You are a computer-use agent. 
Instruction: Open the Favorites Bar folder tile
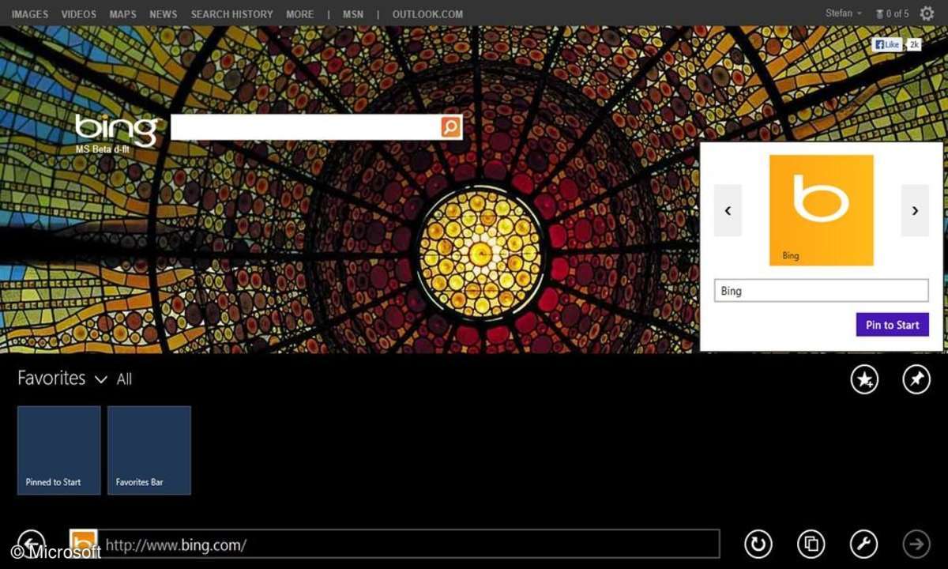[149, 450]
